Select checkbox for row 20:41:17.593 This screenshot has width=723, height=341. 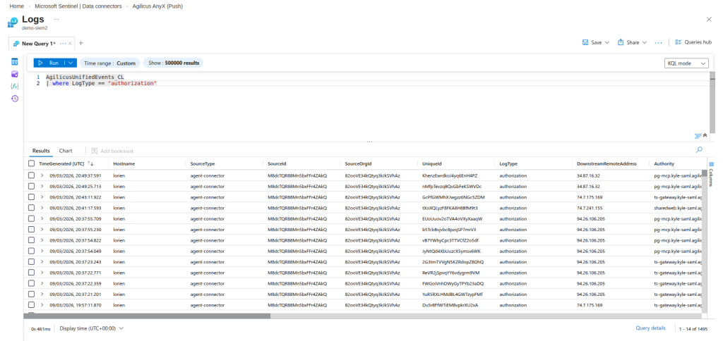click(x=31, y=208)
